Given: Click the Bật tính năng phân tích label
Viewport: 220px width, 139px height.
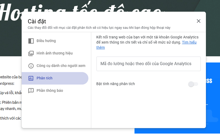Looking at the screenshot, I should click(x=116, y=84).
